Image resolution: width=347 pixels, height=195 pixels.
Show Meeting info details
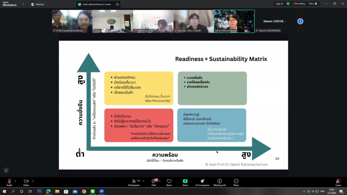220,182
